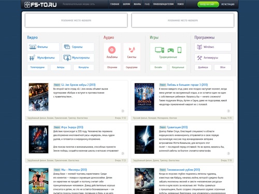Image resolution: width=259 pixels, height=194 pixels.
Task: Open Сборники audio category
Action: tap(112, 67)
